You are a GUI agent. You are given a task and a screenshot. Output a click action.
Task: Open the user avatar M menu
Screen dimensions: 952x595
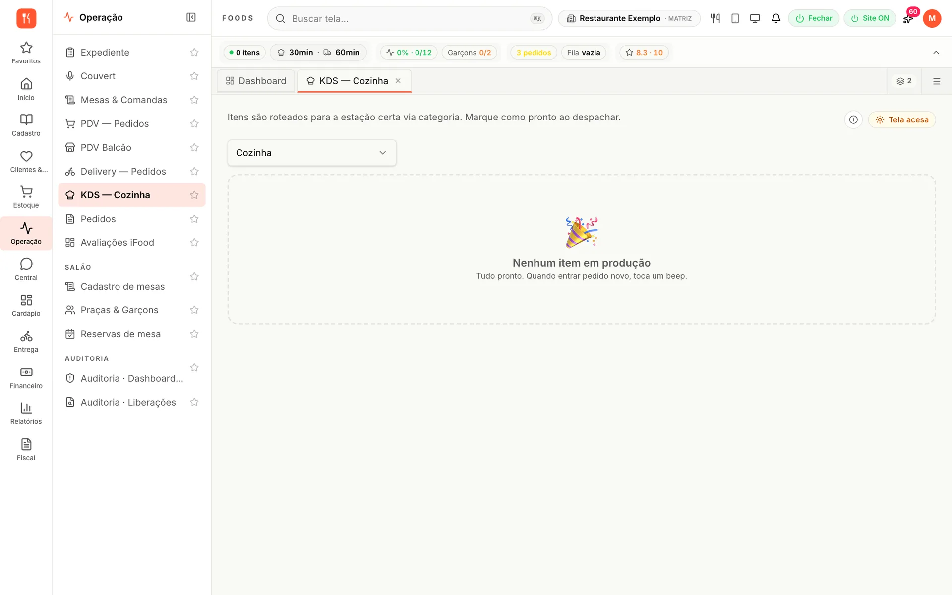932,18
